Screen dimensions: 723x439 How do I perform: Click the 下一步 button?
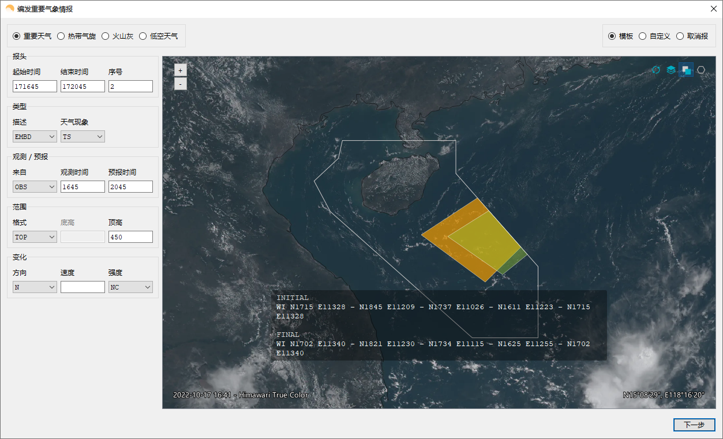click(694, 425)
